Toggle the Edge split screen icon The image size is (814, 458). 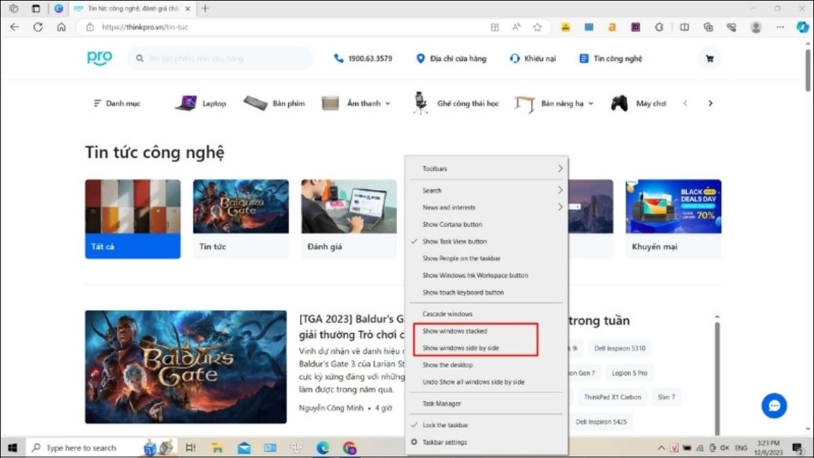tap(684, 27)
